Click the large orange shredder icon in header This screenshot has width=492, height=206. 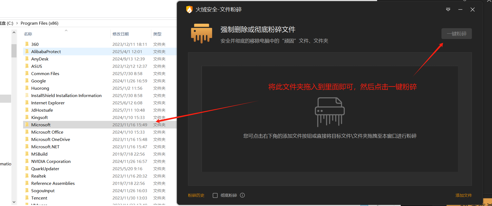(202, 33)
